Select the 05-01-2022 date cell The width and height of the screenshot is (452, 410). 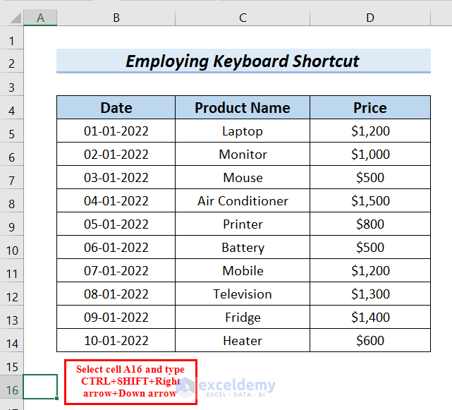(116, 224)
